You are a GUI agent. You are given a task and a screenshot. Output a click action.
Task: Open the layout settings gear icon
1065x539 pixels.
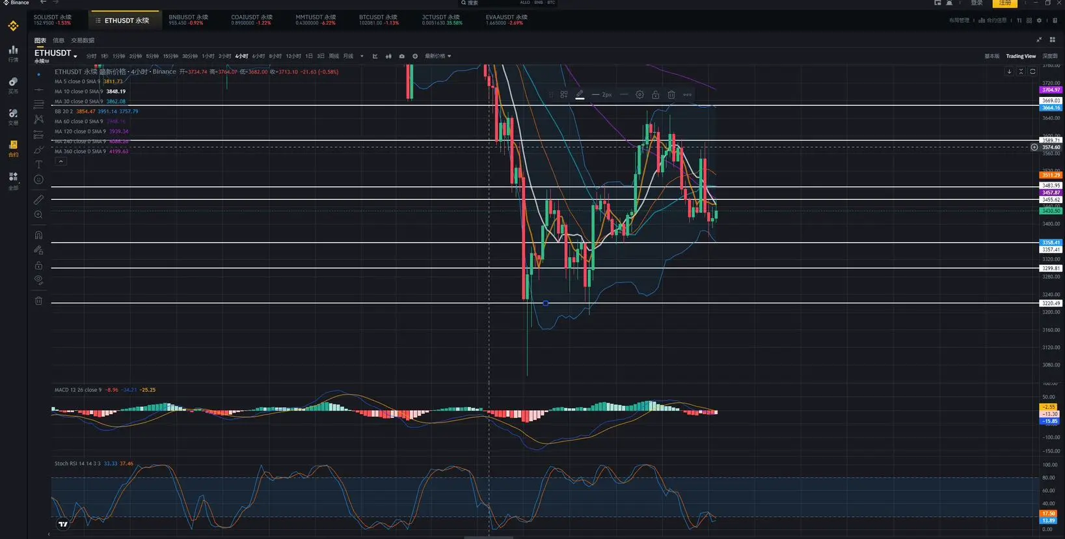pos(1039,20)
